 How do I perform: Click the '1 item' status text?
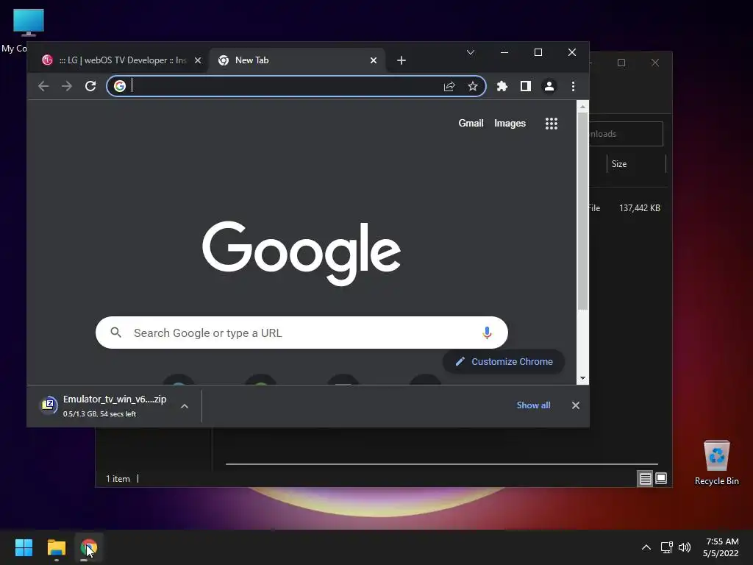(118, 478)
